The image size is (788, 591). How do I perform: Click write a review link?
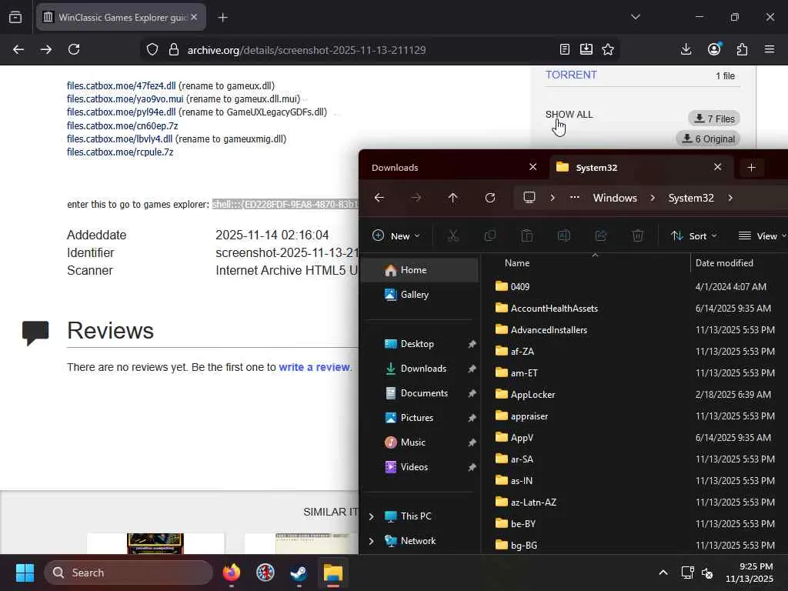(x=314, y=367)
